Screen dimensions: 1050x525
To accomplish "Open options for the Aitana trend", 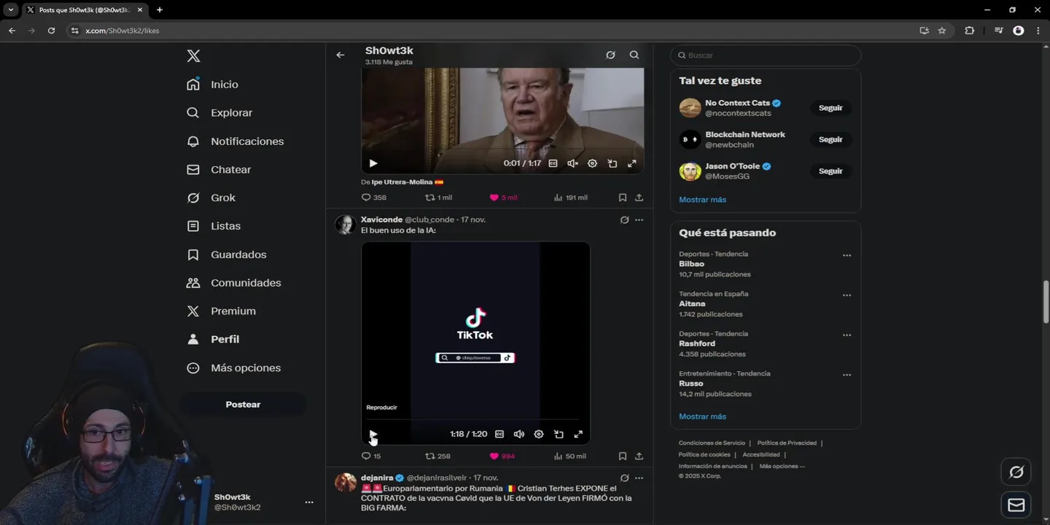I will tap(847, 296).
